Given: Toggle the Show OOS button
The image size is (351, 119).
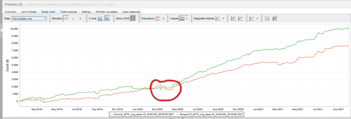Looking at the screenshot, I should pyautogui.click(x=133, y=18).
